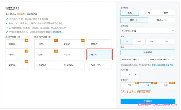Expand the Default-Subnet dropdown
Image resolution: width=181 pixels, height=110 pixels.
click(x=161, y=59)
